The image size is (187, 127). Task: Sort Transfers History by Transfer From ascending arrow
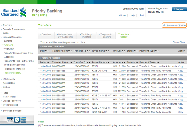[71, 62]
